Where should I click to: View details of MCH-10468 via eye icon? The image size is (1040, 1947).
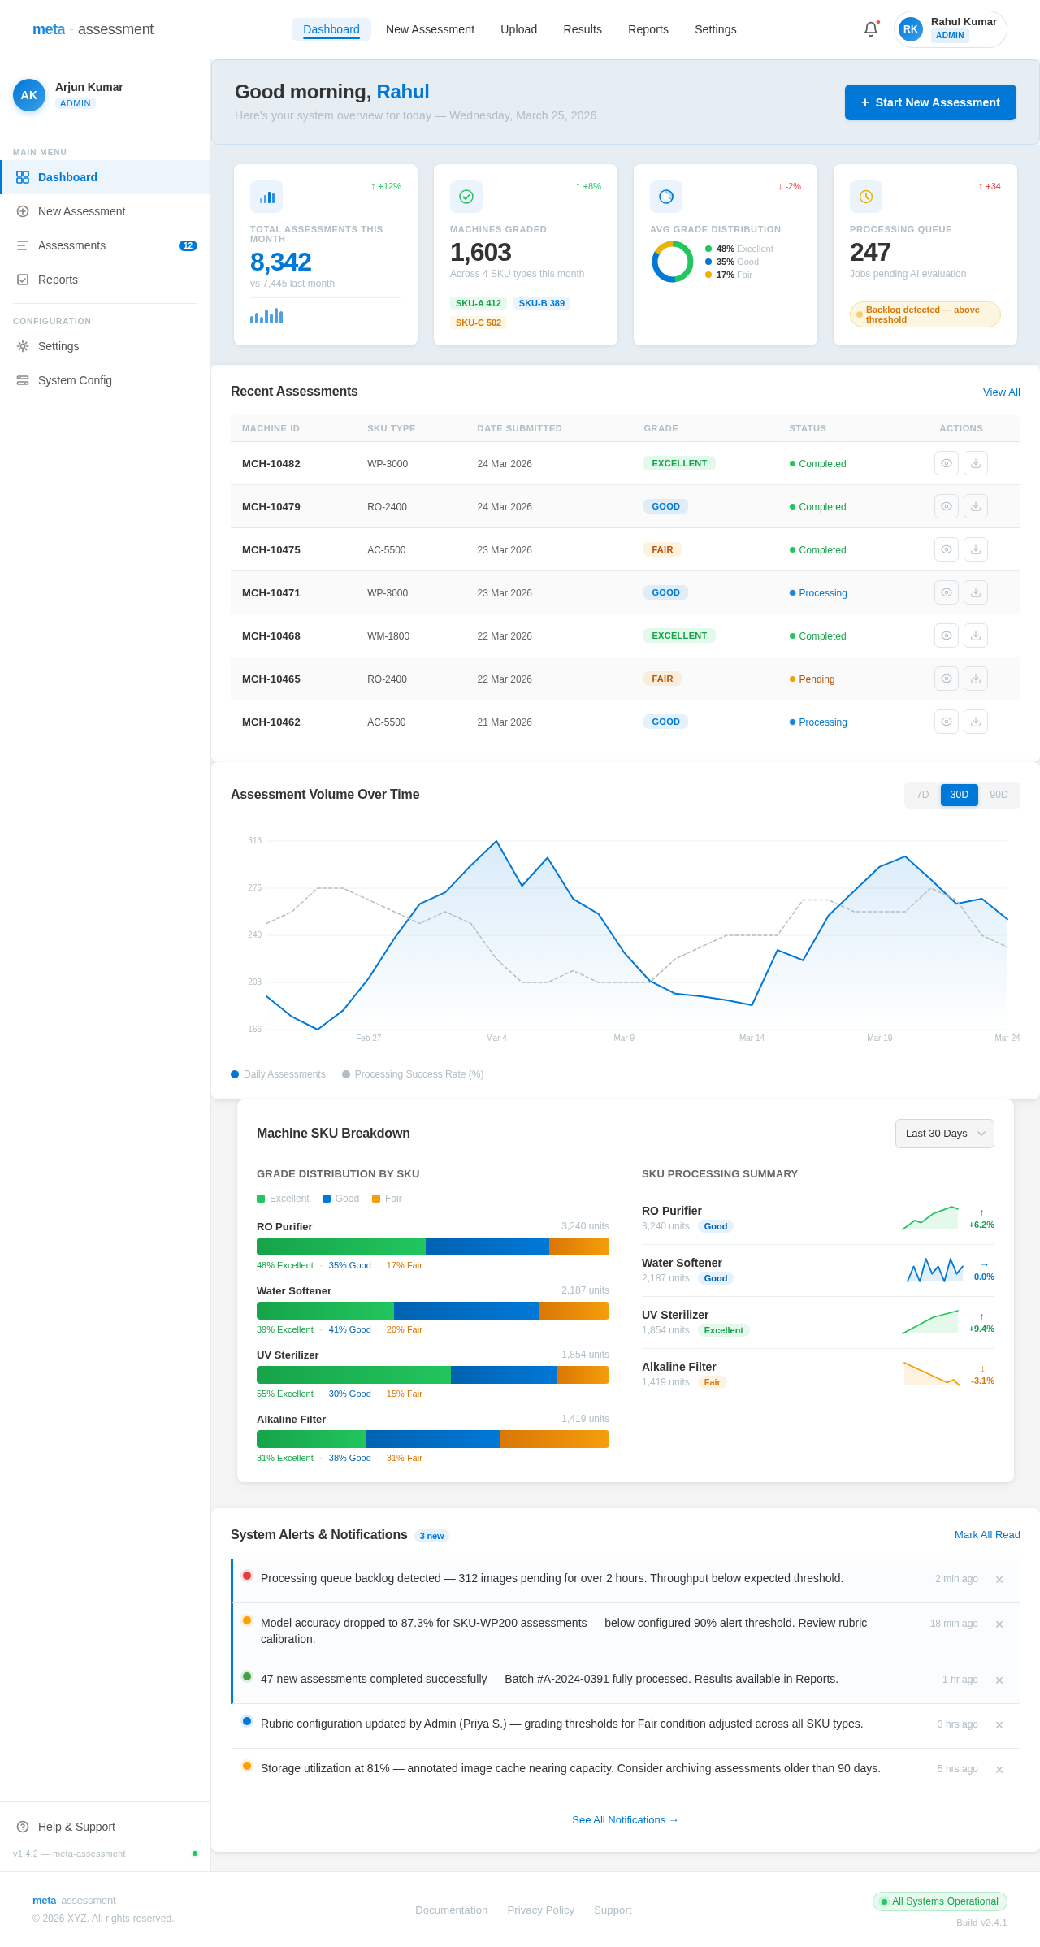click(x=947, y=635)
